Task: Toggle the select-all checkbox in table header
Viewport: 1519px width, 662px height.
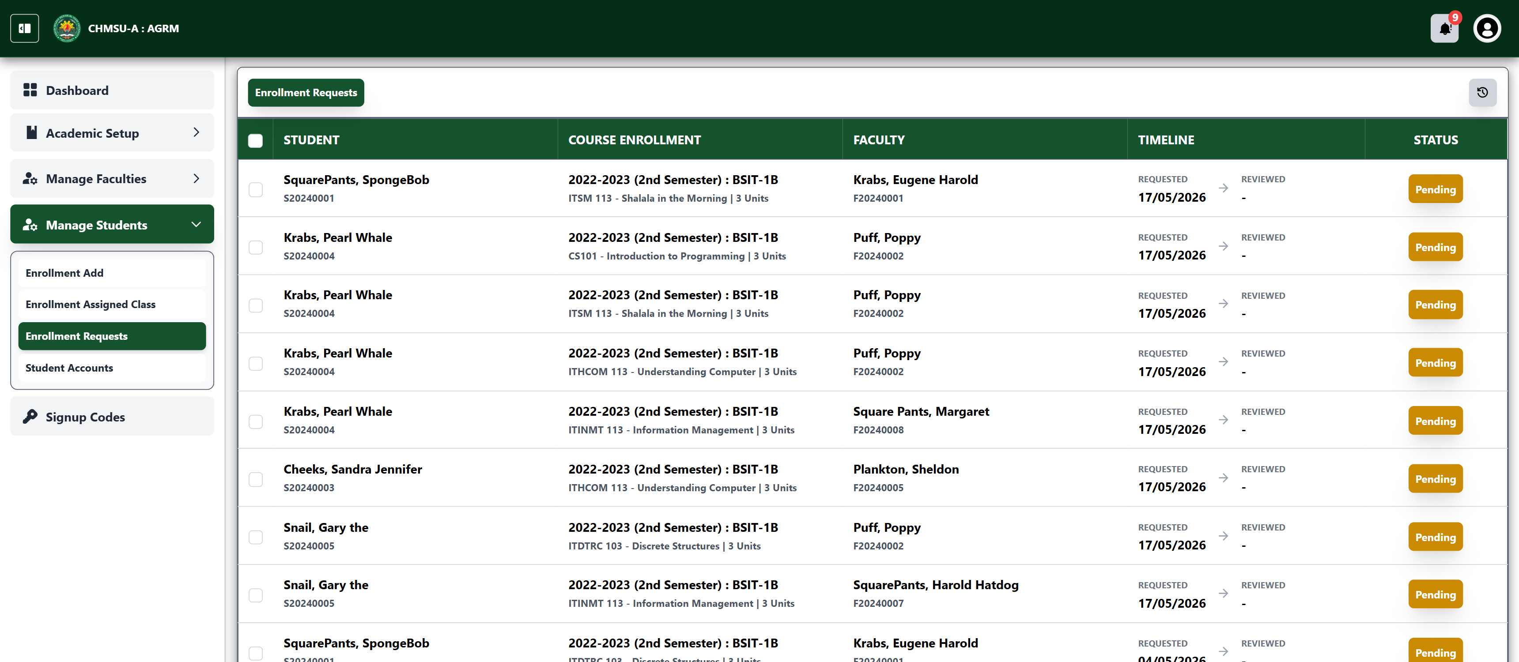Action: pyautogui.click(x=255, y=140)
